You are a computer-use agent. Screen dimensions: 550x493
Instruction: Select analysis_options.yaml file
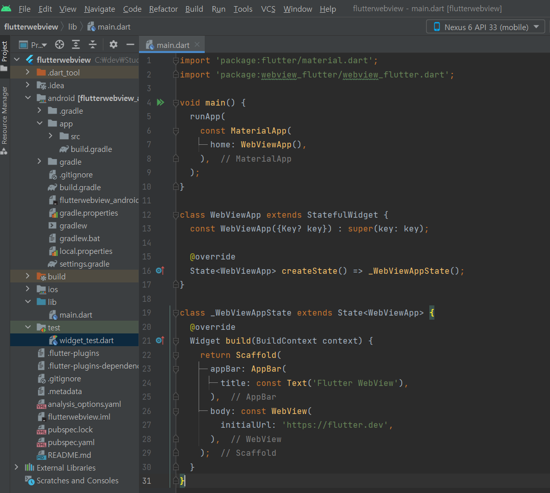(79, 404)
